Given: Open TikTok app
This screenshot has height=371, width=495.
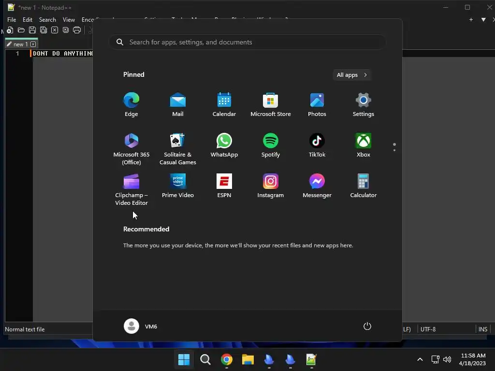Looking at the screenshot, I should click(317, 145).
